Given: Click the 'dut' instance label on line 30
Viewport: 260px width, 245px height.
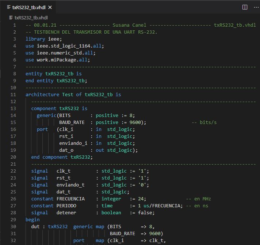Looking at the screenshot, I should tap(35, 226).
